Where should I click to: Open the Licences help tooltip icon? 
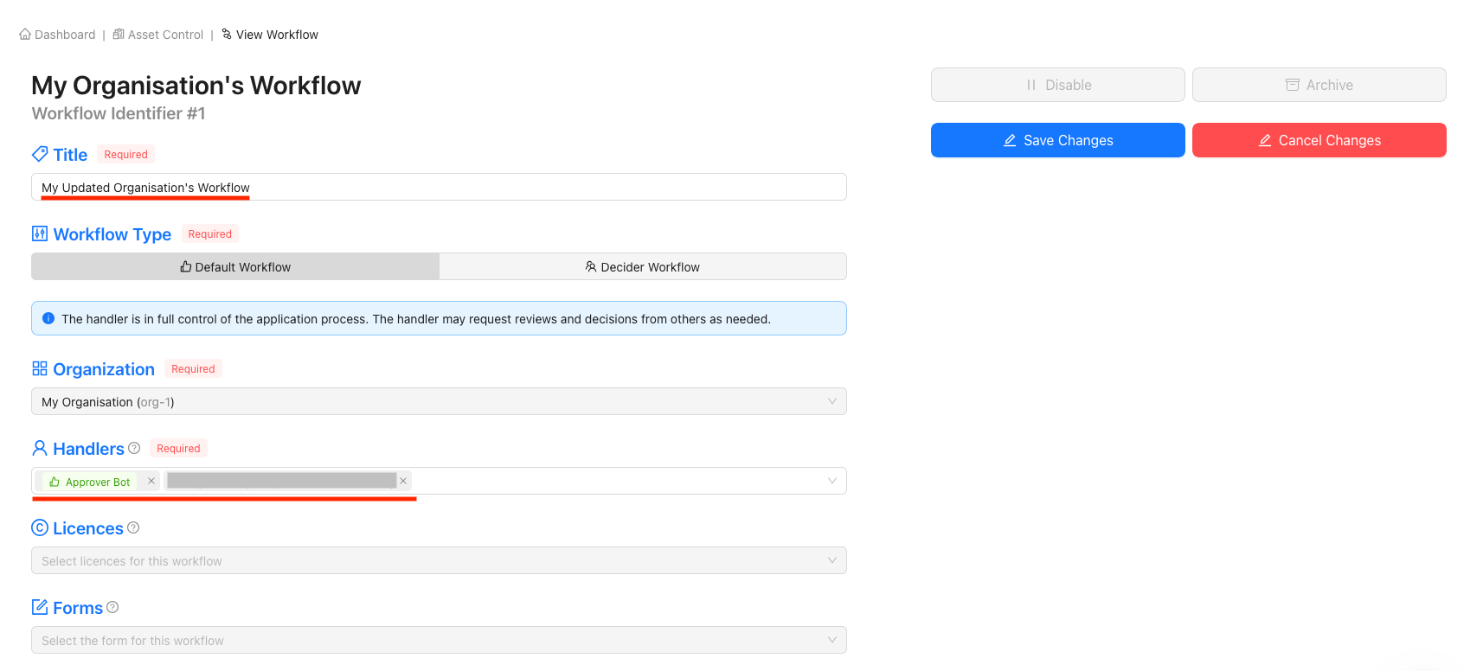133,527
